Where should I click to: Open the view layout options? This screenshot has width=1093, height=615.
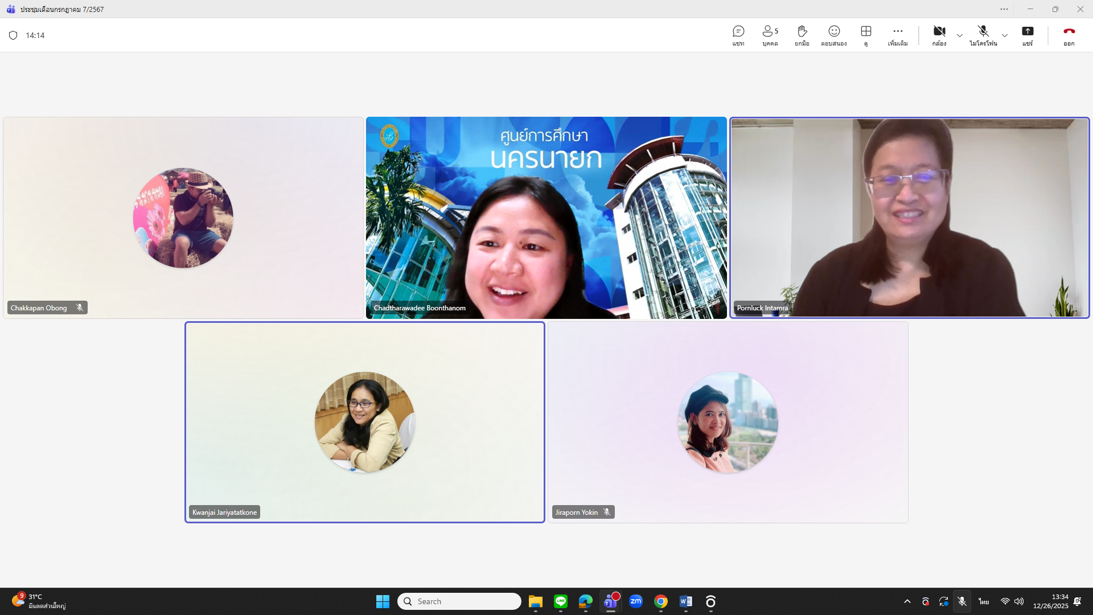pos(866,35)
